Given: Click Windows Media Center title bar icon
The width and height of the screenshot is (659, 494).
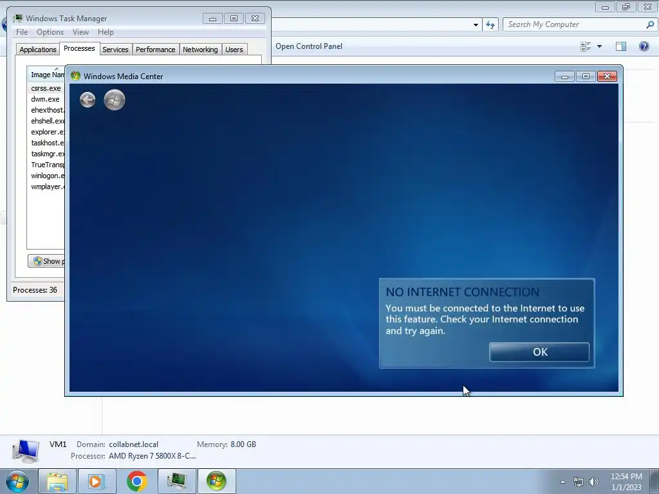Looking at the screenshot, I should point(76,76).
